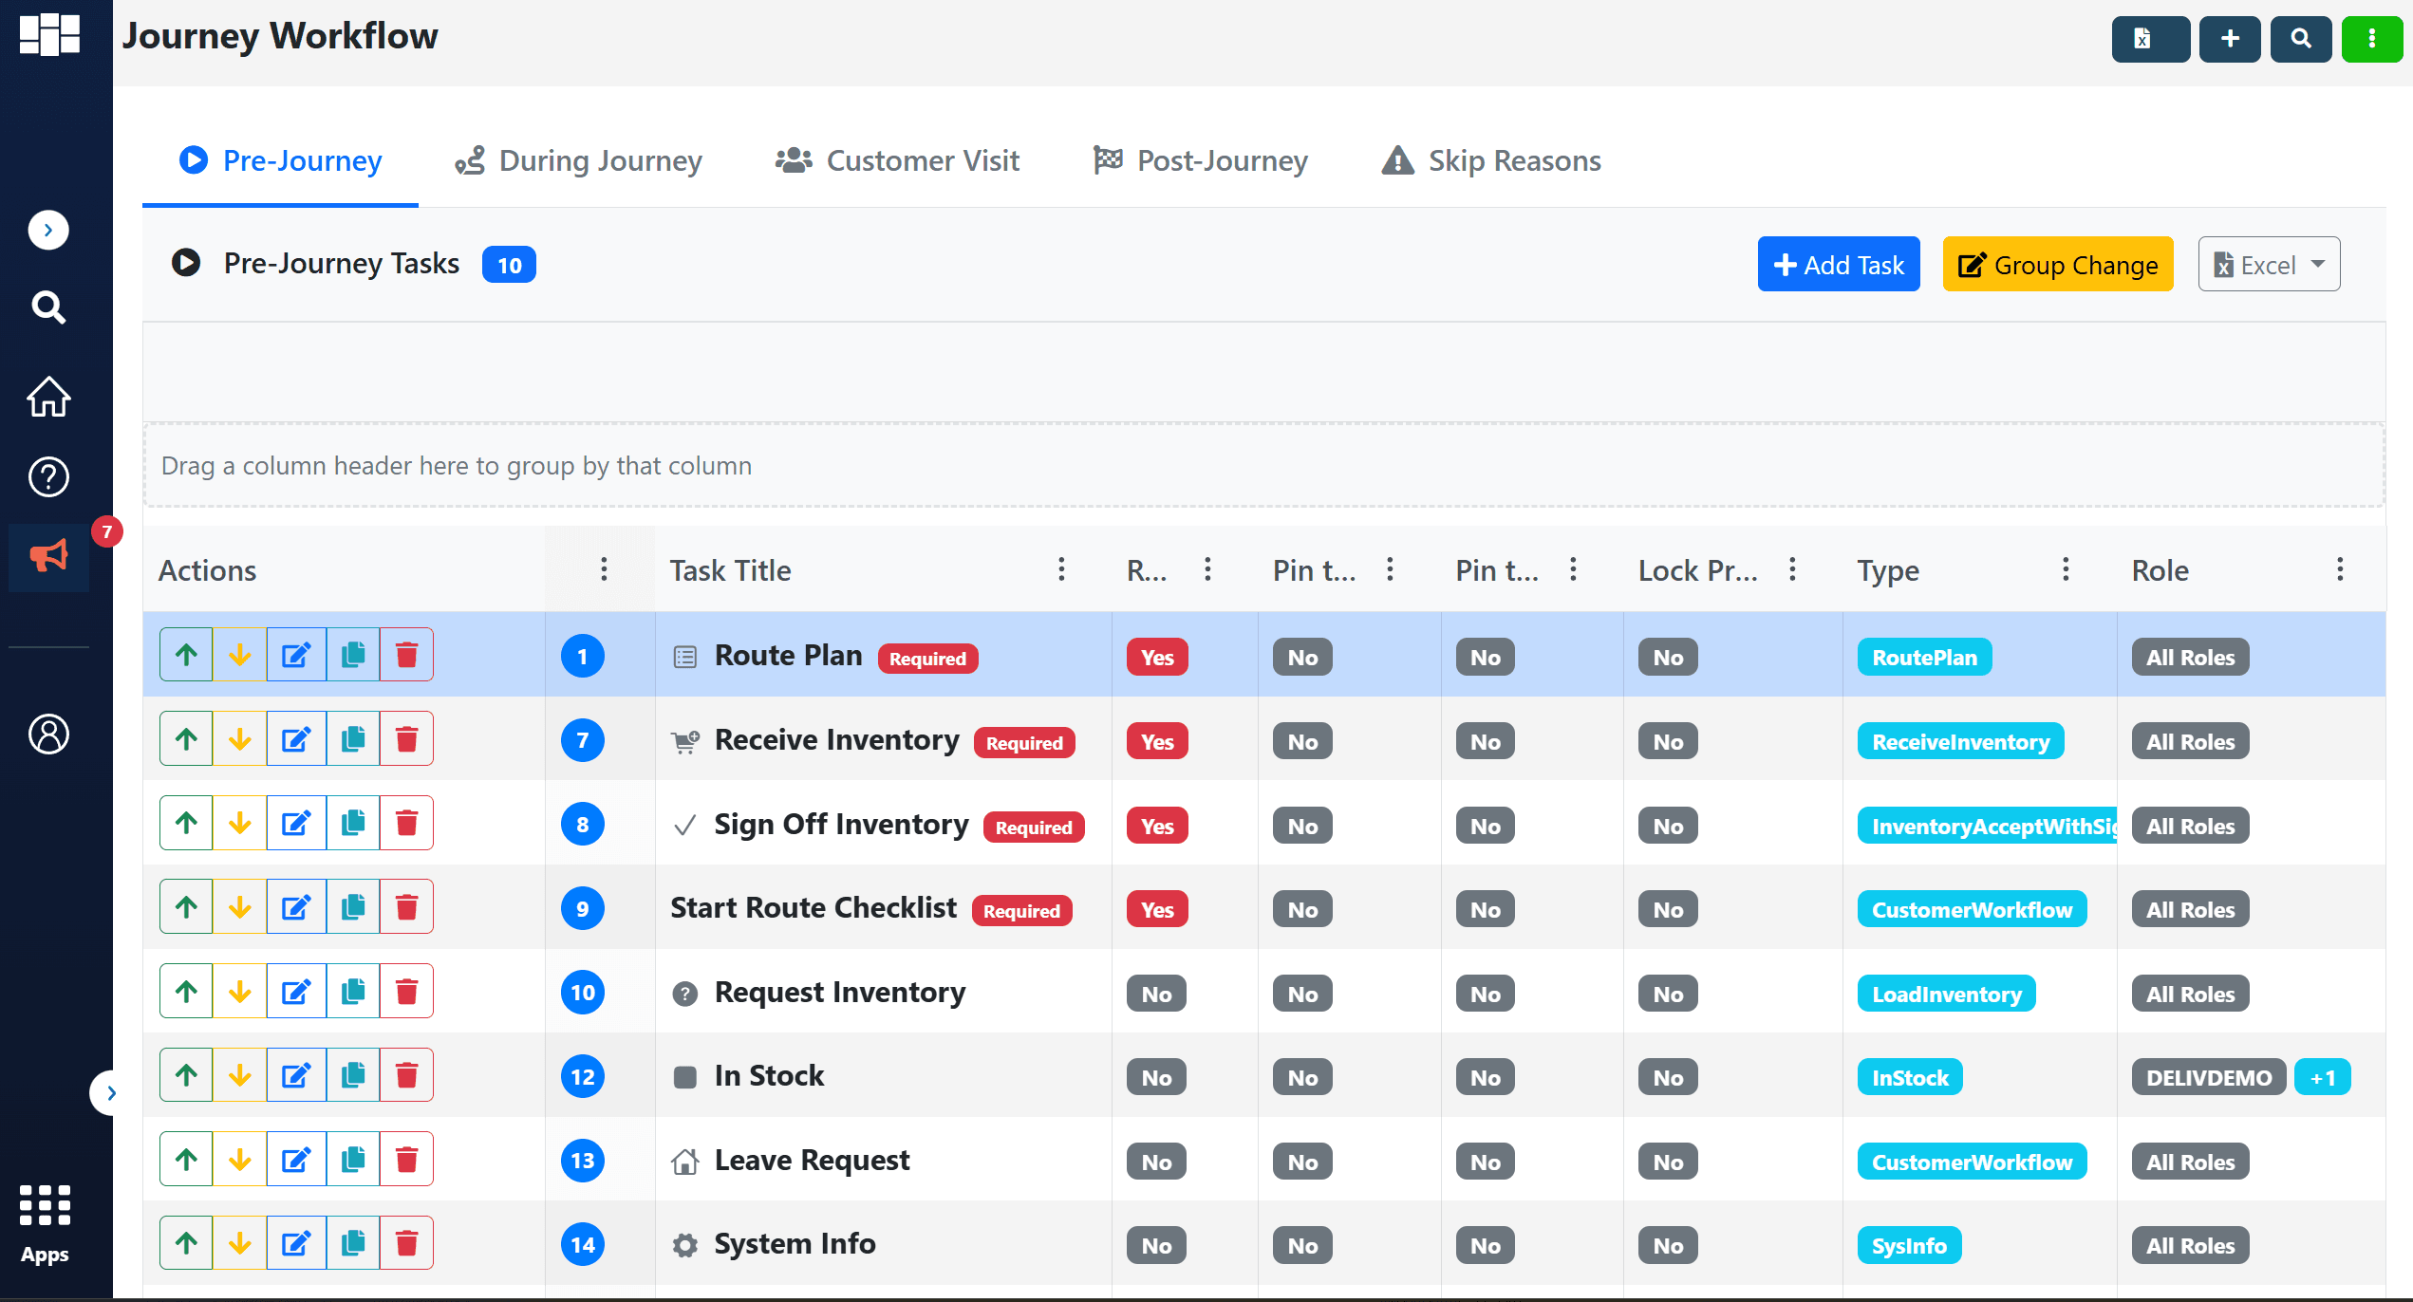Switch to Pre-Journey tab
2413x1302 pixels.
click(281, 160)
